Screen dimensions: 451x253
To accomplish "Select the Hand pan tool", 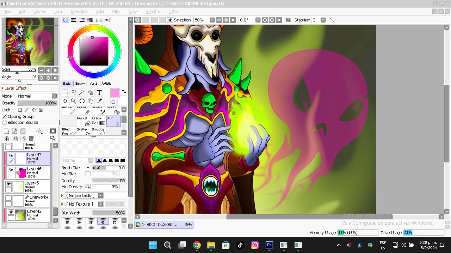I will 91,101.
